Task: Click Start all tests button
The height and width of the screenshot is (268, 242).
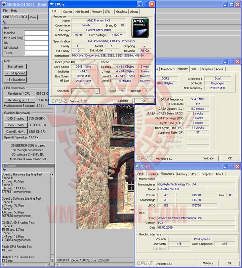Action: tap(15, 66)
